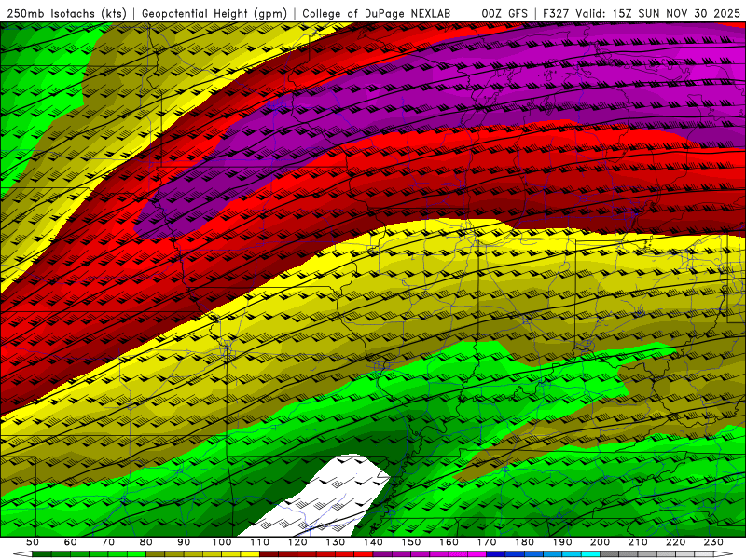Click the 60 label on the color scale

point(70,542)
